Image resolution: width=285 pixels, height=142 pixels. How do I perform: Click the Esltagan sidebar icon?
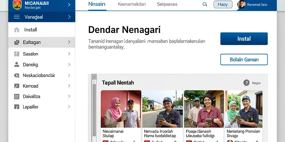17,42
